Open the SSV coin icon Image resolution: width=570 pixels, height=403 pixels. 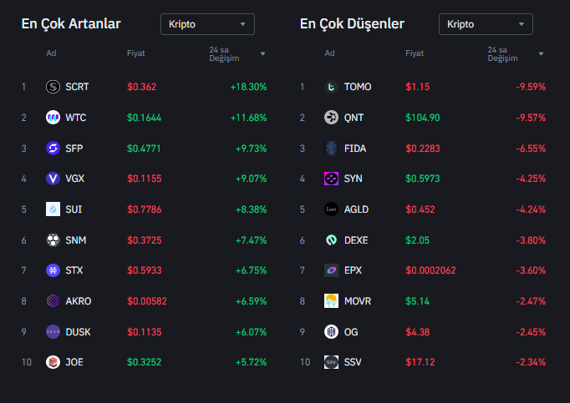click(x=331, y=362)
